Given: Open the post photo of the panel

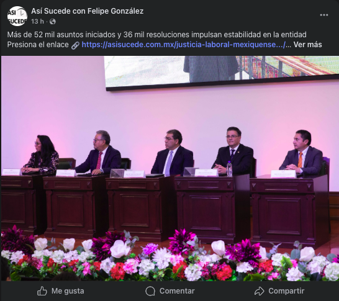Looking at the screenshot, I should tap(170, 169).
